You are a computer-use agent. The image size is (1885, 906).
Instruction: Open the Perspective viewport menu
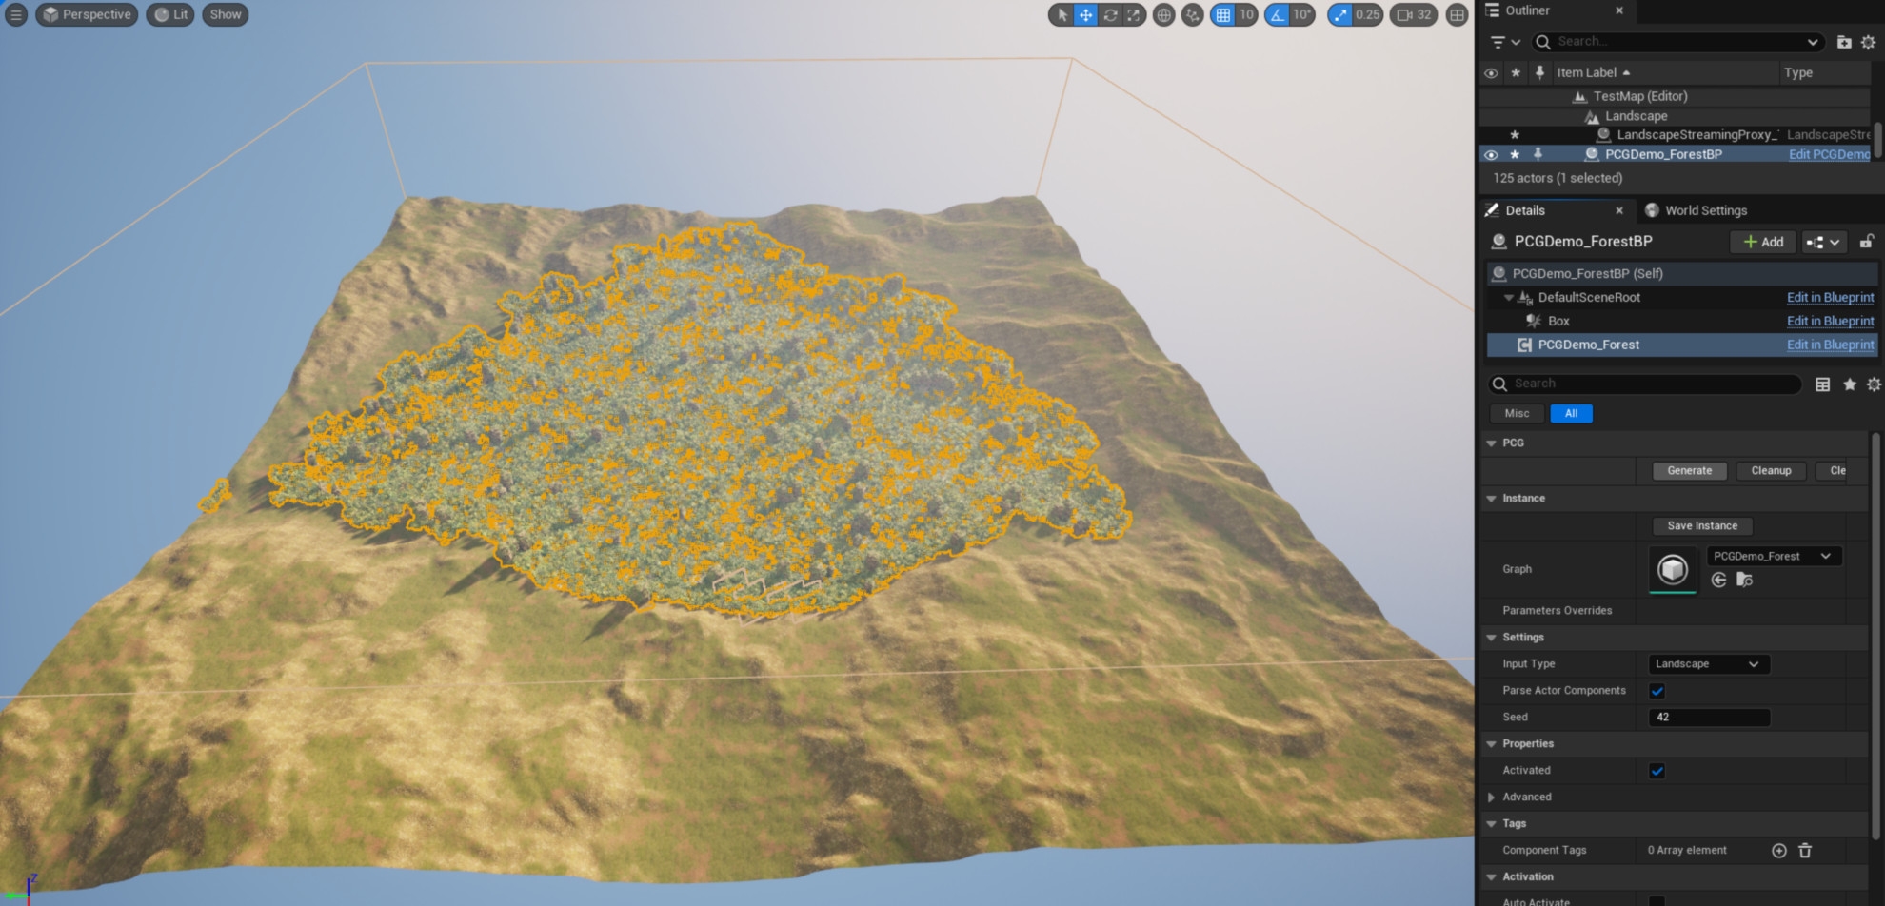87,14
